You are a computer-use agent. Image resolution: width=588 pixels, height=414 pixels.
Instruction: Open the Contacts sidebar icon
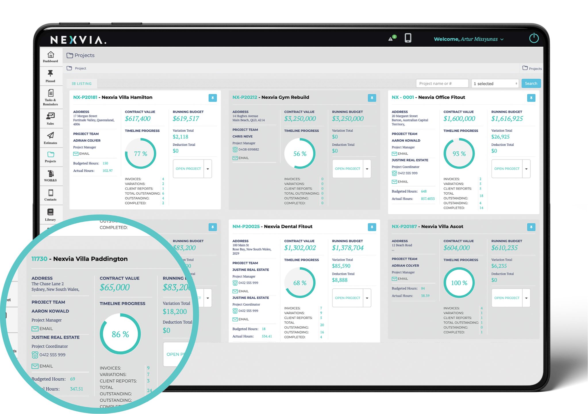(50, 195)
